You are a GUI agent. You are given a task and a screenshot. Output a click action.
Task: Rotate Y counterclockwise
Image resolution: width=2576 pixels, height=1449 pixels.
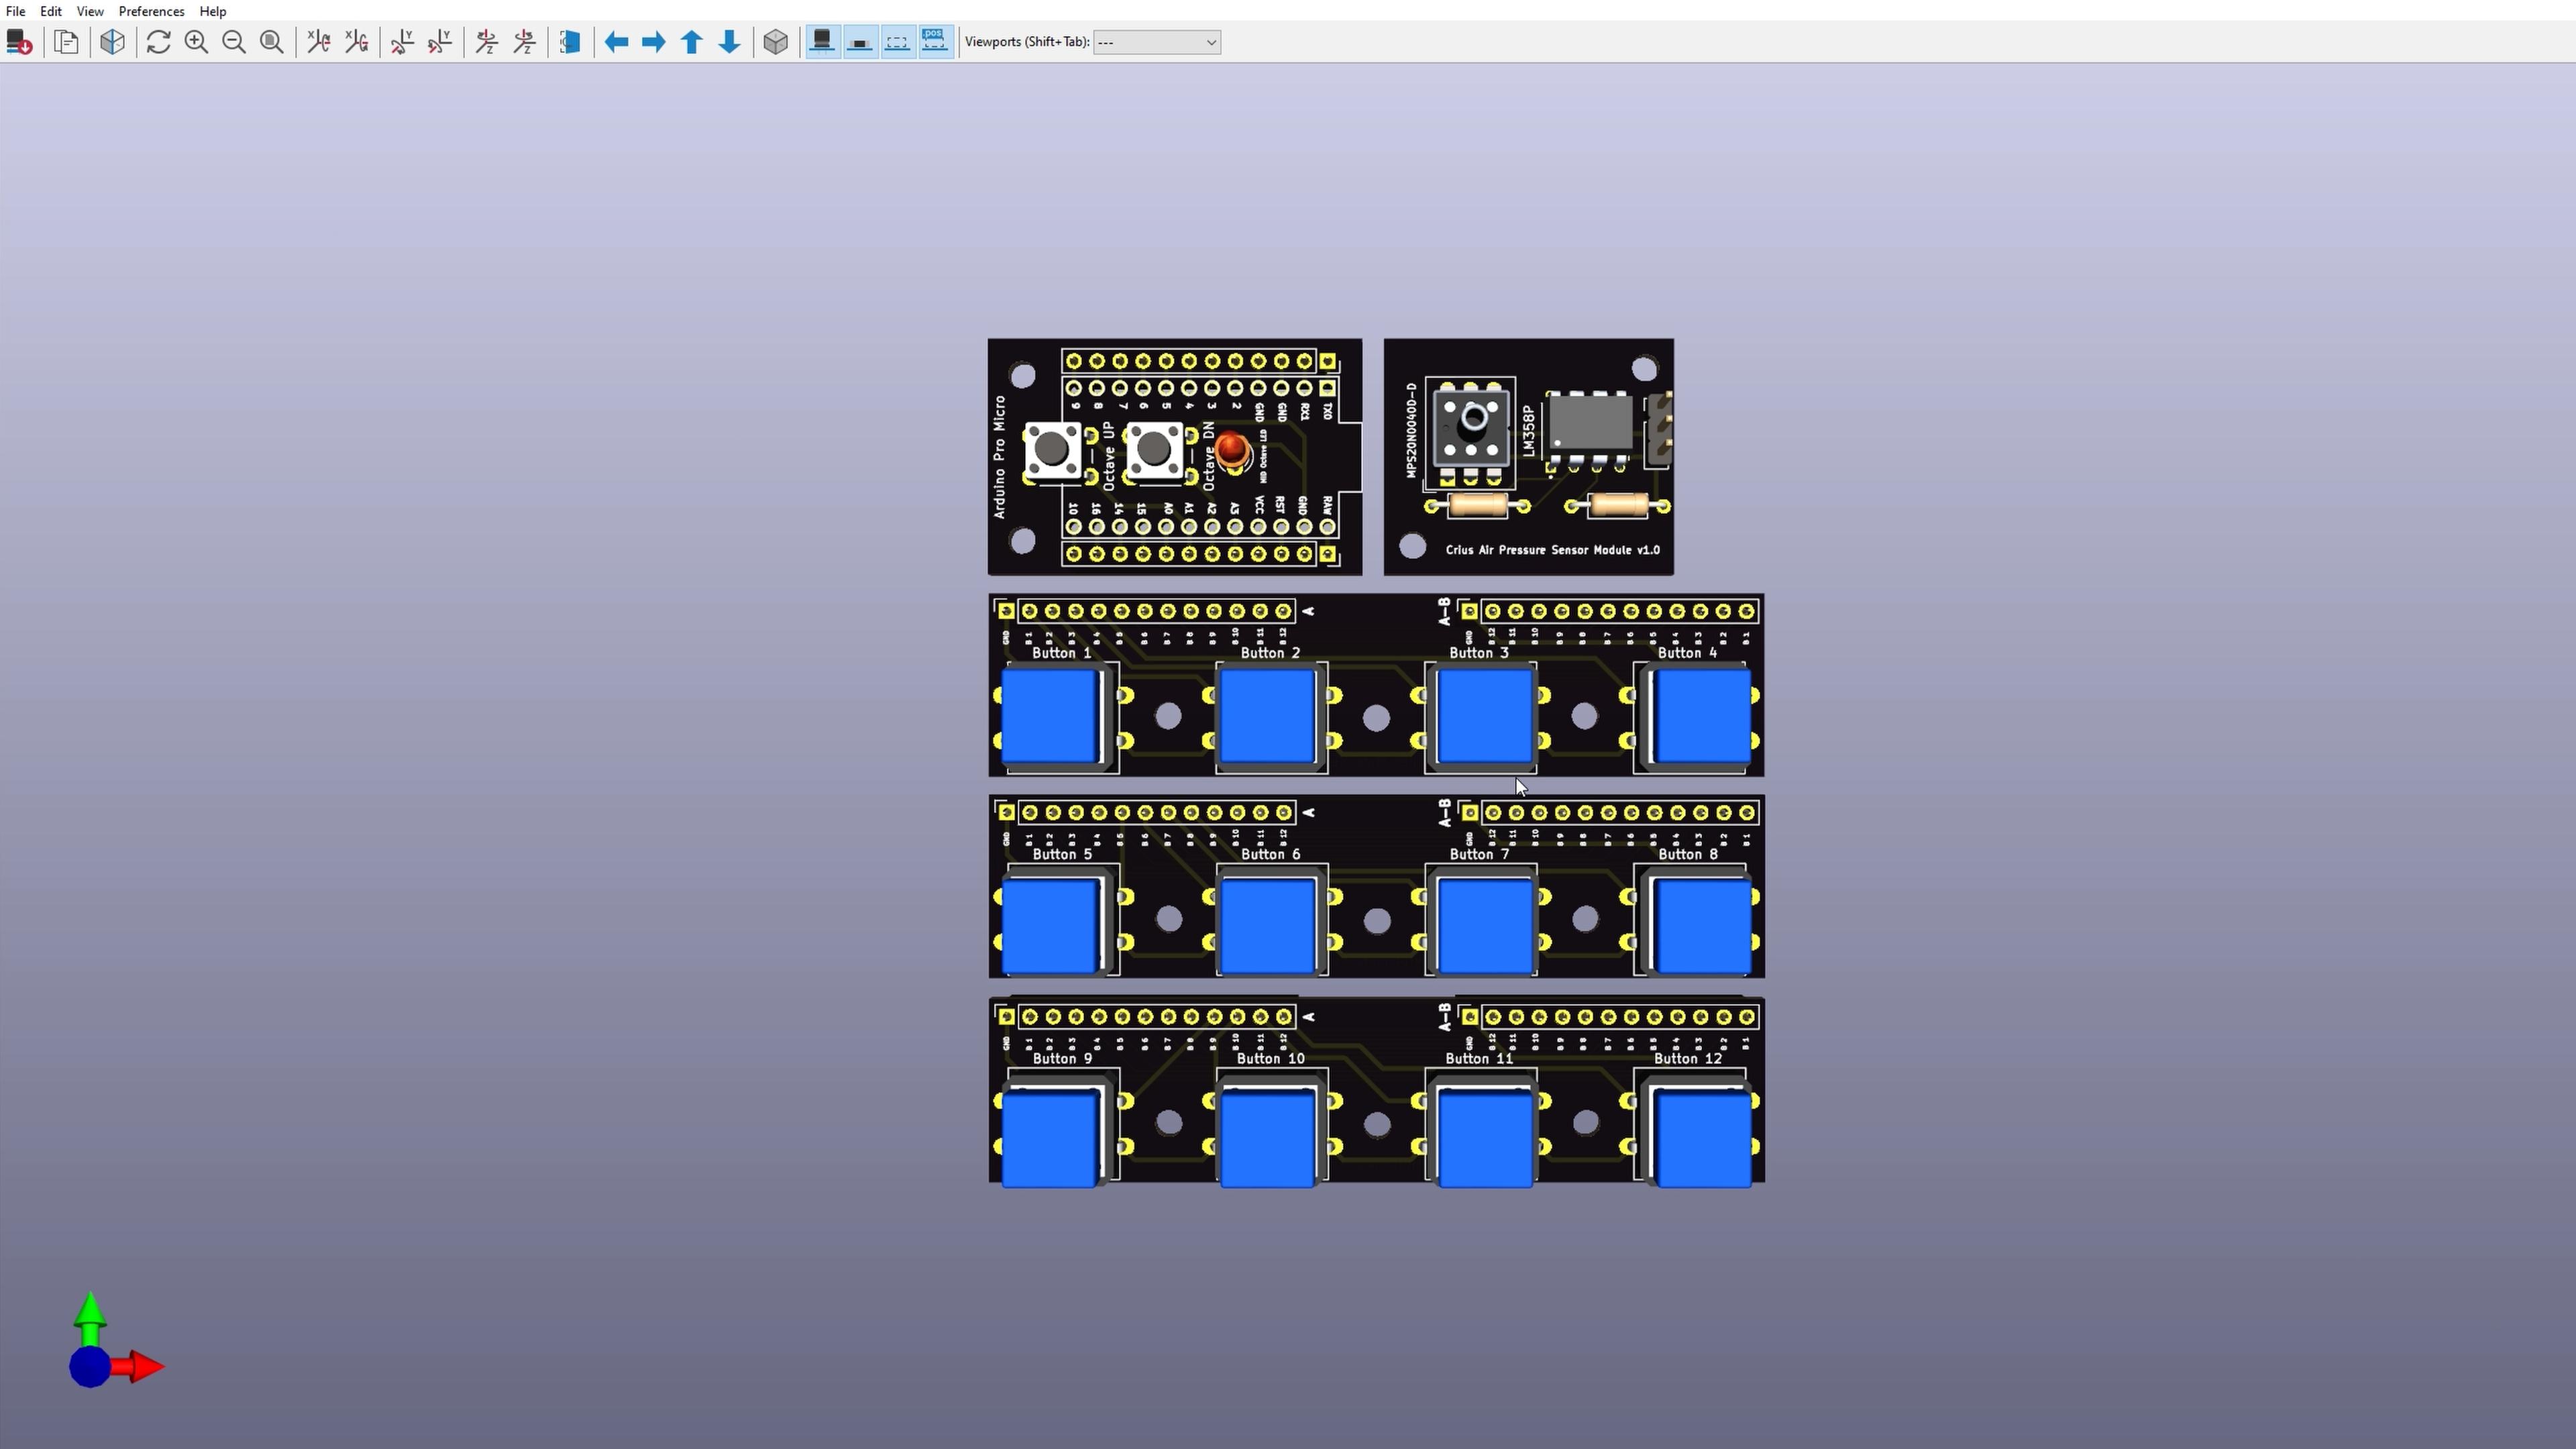point(440,42)
